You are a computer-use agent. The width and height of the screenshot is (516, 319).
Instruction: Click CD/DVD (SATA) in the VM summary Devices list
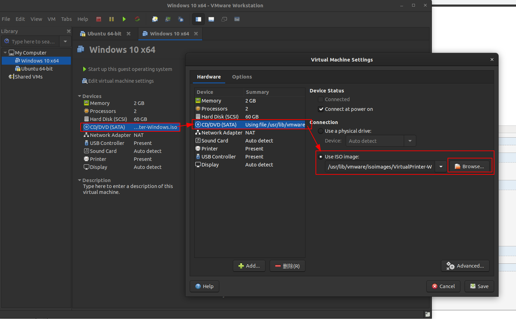[130, 127]
